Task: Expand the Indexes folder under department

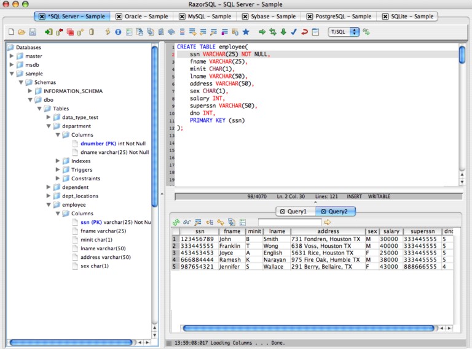Action: [x=58, y=161]
